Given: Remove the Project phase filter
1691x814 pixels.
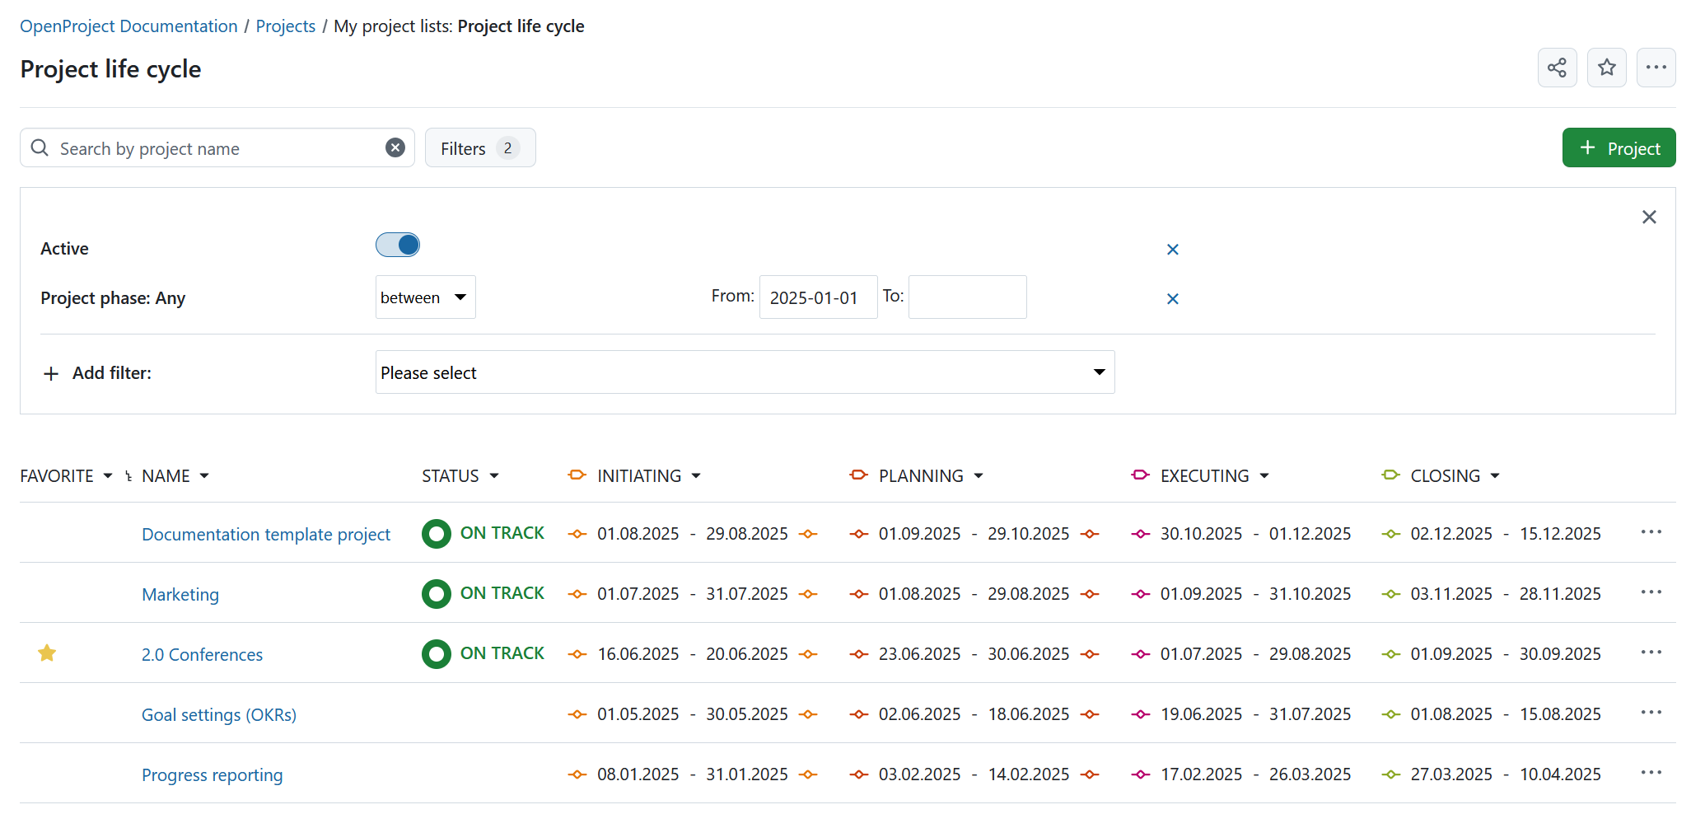Looking at the screenshot, I should point(1173,298).
